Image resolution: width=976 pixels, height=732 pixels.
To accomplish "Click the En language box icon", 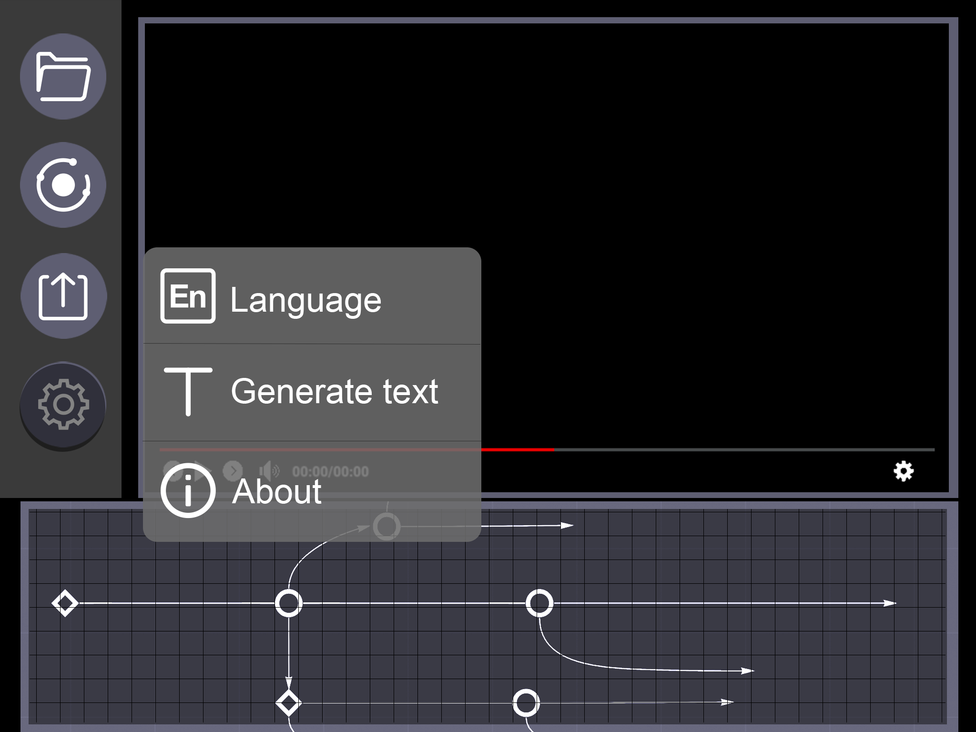I will coord(188,296).
